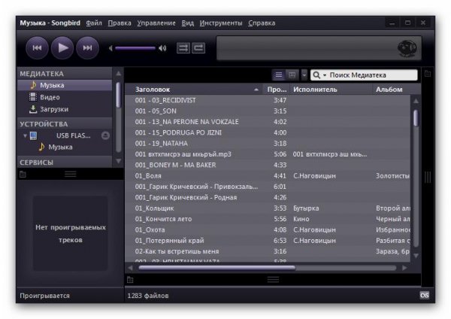Select track 001 - 13_NA PERONE NA VOKZALE

tap(268, 122)
